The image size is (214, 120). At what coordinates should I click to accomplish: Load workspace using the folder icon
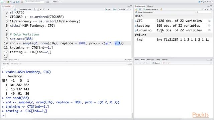coord(136,9)
